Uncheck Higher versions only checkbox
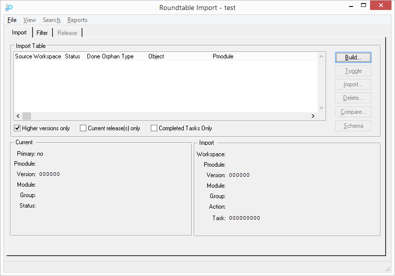Screen dimensions: 395x276 point(17,128)
